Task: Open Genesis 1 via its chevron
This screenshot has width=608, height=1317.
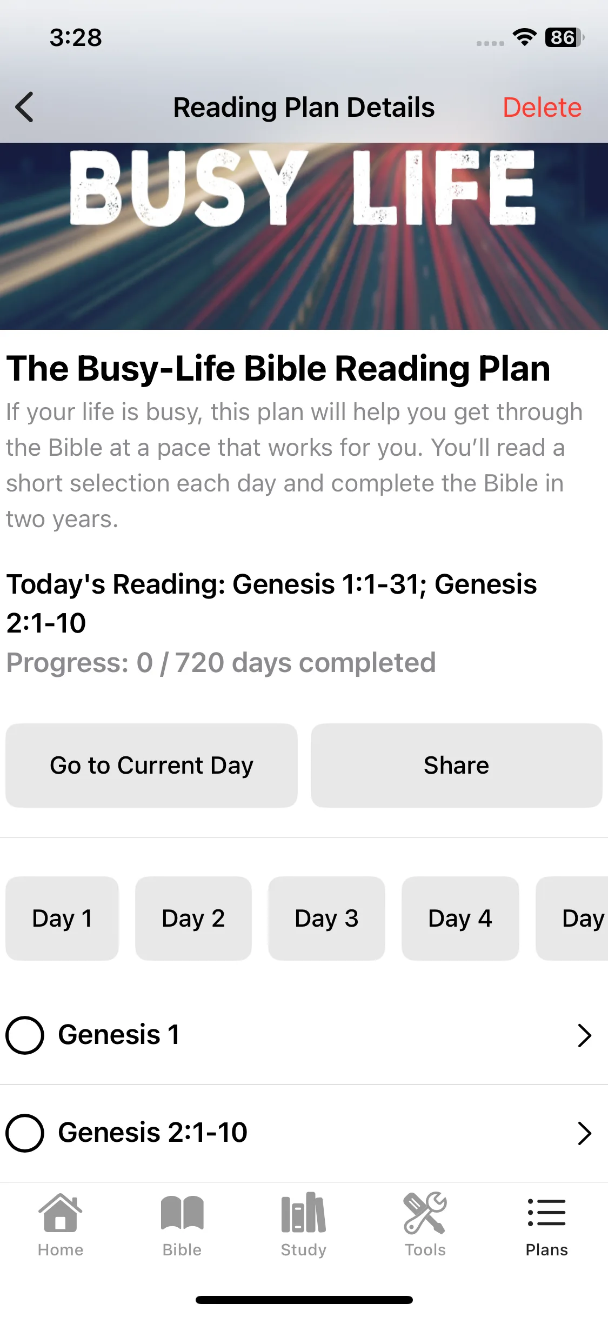Action: (x=584, y=1035)
